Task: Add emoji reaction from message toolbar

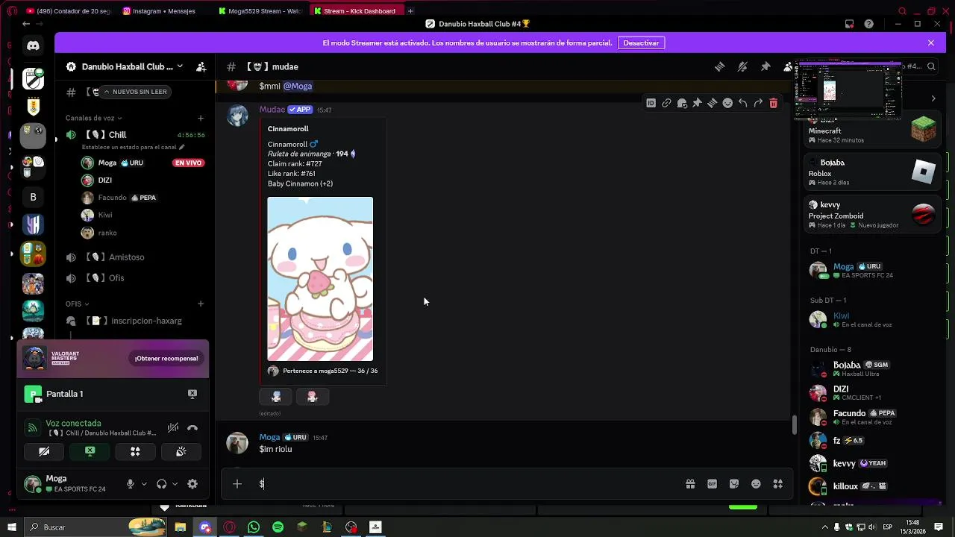Action: click(727, 104)
